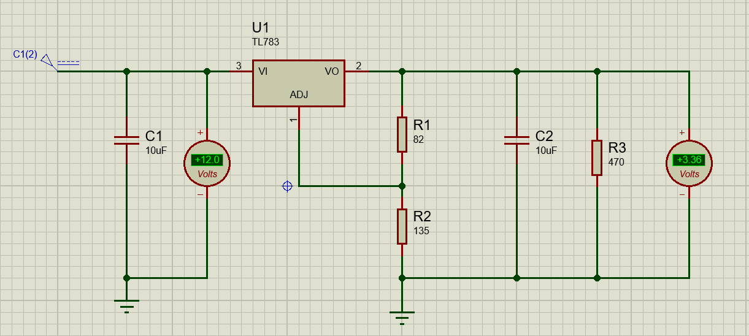Image resolution: width=749 pixels, height=336 pixels.
Task: Click the wire from ADJ to R1/R2 node
Action: [x=350, y=186]
